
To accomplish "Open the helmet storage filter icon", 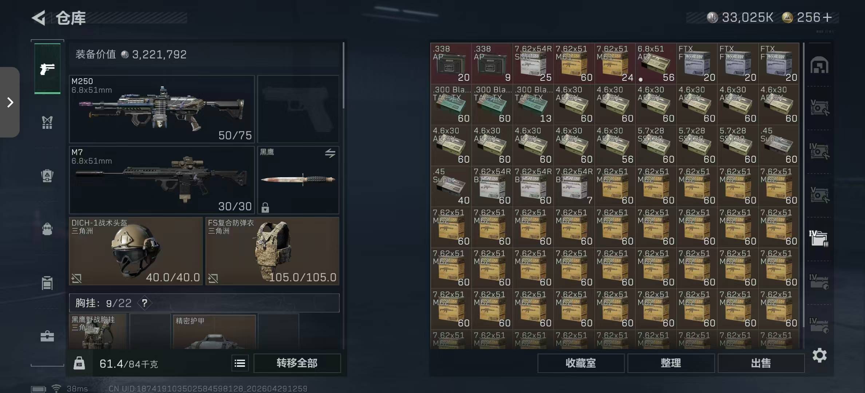I will point(819,66).
